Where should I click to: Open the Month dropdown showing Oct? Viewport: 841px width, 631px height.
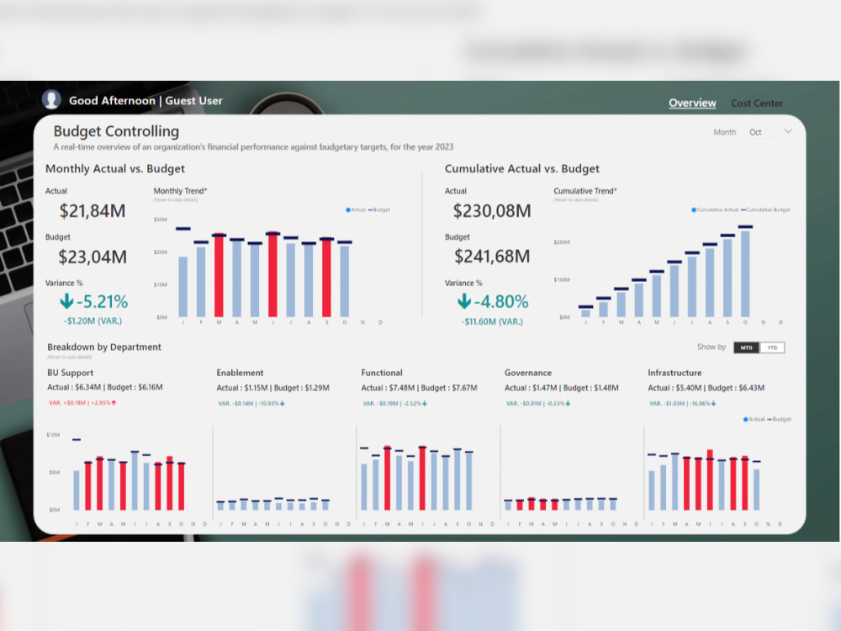(x=755, y=132)
